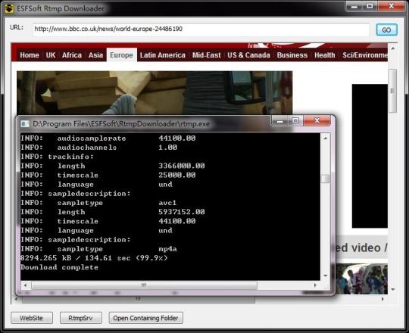This screenshot has width=409, height=333.
Task: Click the 'timescale 25000.00' console line
Action: click(108, 175)
